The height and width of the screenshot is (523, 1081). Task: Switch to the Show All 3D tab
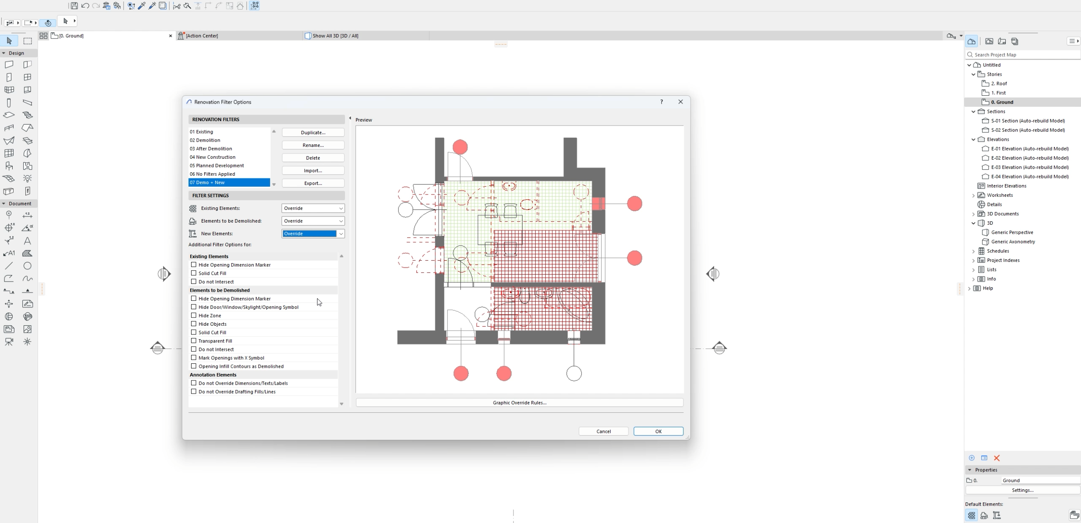point(366,36)
